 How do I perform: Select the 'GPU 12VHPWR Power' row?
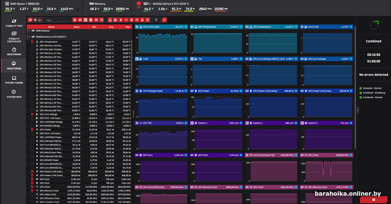point(79,137)
